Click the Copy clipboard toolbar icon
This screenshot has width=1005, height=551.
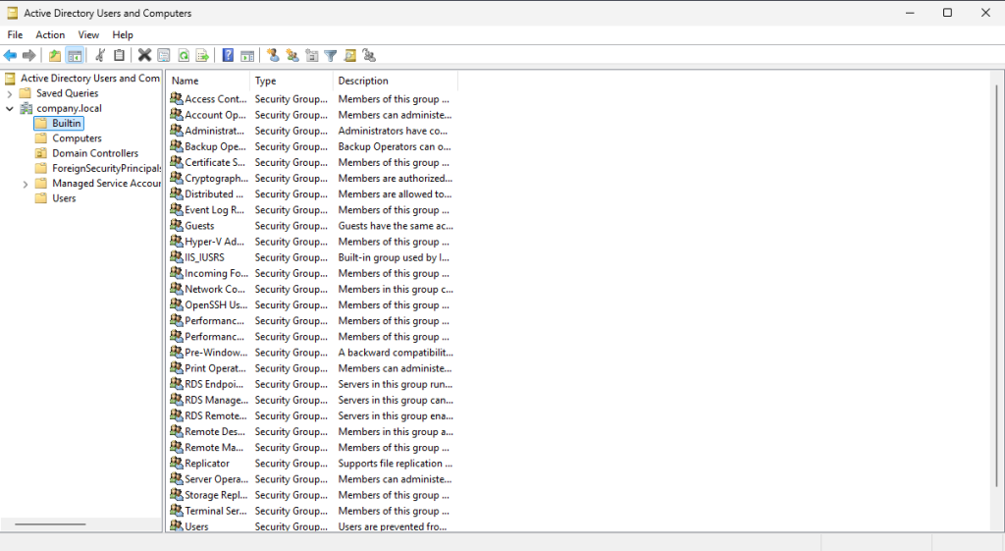tap(119, 56)
